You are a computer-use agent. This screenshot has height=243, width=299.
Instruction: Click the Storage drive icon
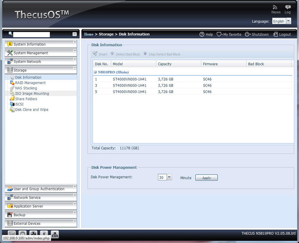click(x=10, y=70)
